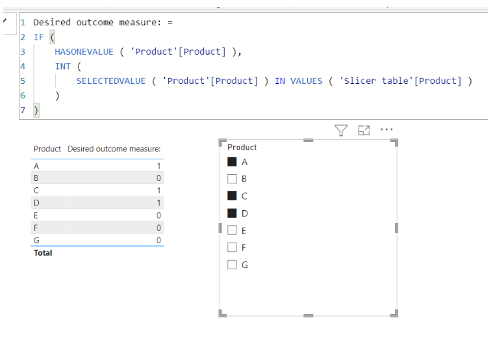Image resolution: width=493 pixels, height=346 pixels.
Task: Click the IF keyword in formula
Action: [39, 37]
